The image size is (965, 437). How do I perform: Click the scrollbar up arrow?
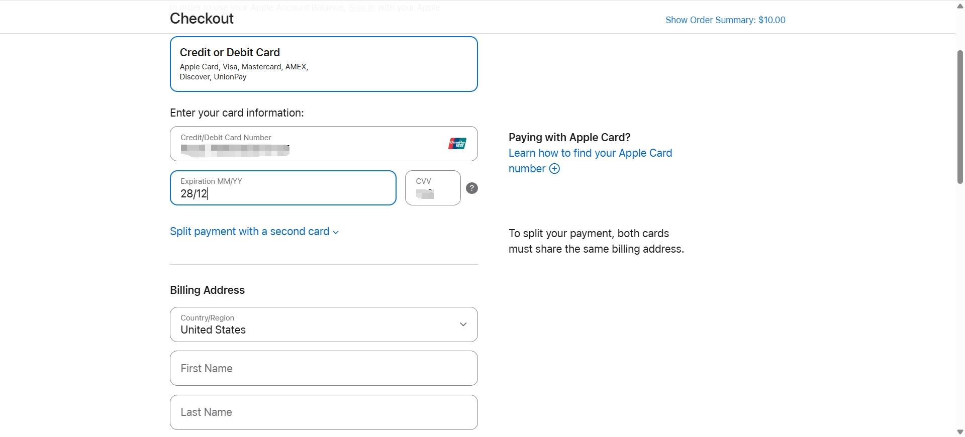coord(960,7)
